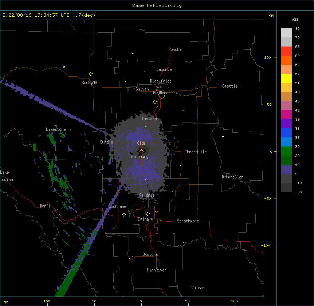Click the Olds town label
This screenshot has height=306, width=314.
[x=141, y=143]
